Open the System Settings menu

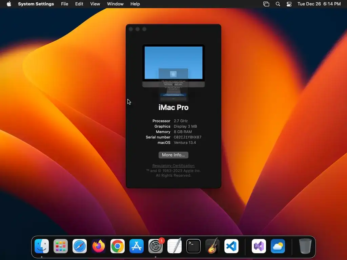(36, 4)
